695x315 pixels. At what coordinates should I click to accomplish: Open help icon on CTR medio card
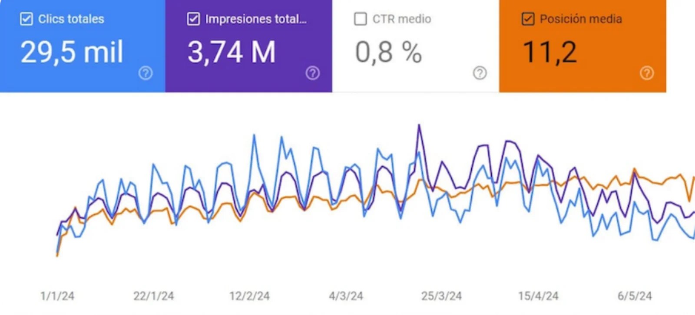click(480, 73)
